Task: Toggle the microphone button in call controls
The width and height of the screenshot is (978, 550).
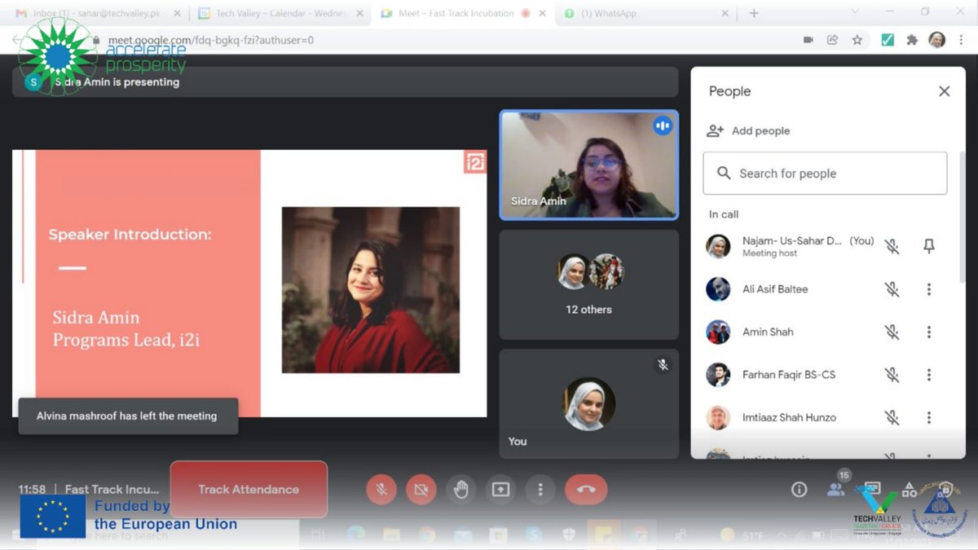Action: click(x=381, y=489)
